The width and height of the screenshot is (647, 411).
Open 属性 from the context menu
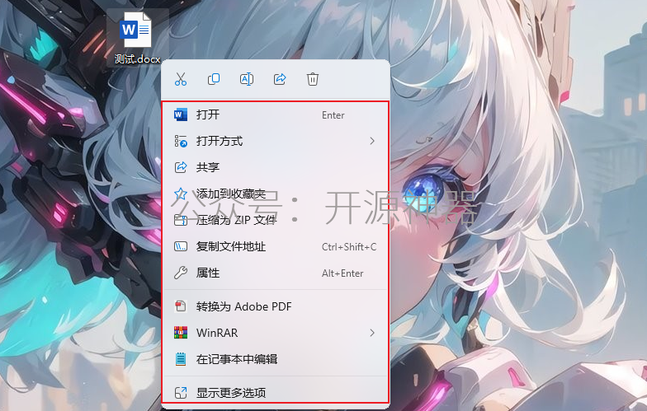[276, 273]
